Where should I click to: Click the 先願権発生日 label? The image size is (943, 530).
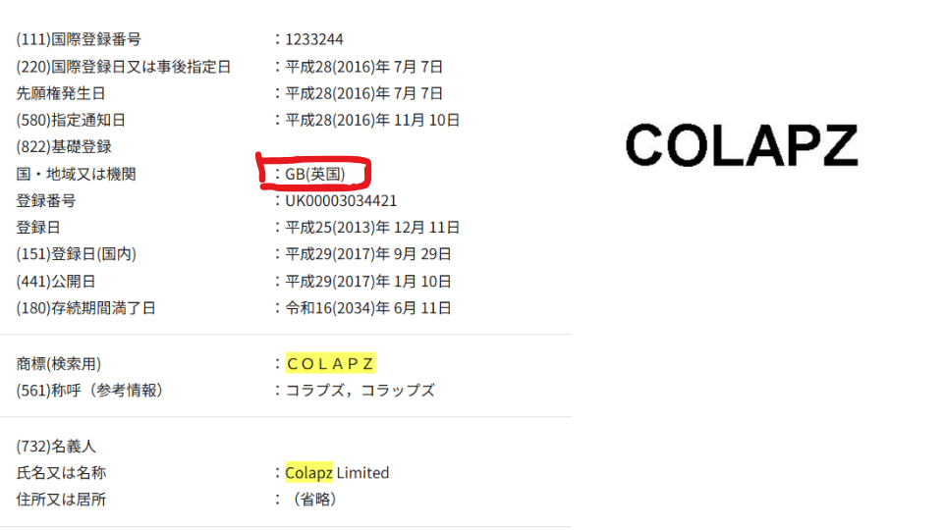pos(61,94)
